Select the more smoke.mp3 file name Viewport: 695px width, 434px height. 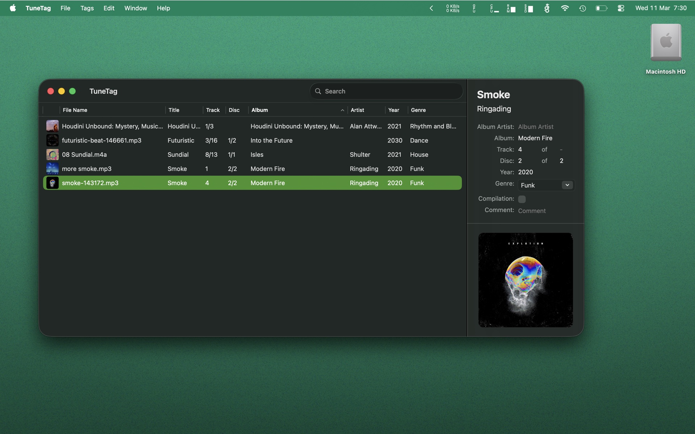tap(87, 169)
